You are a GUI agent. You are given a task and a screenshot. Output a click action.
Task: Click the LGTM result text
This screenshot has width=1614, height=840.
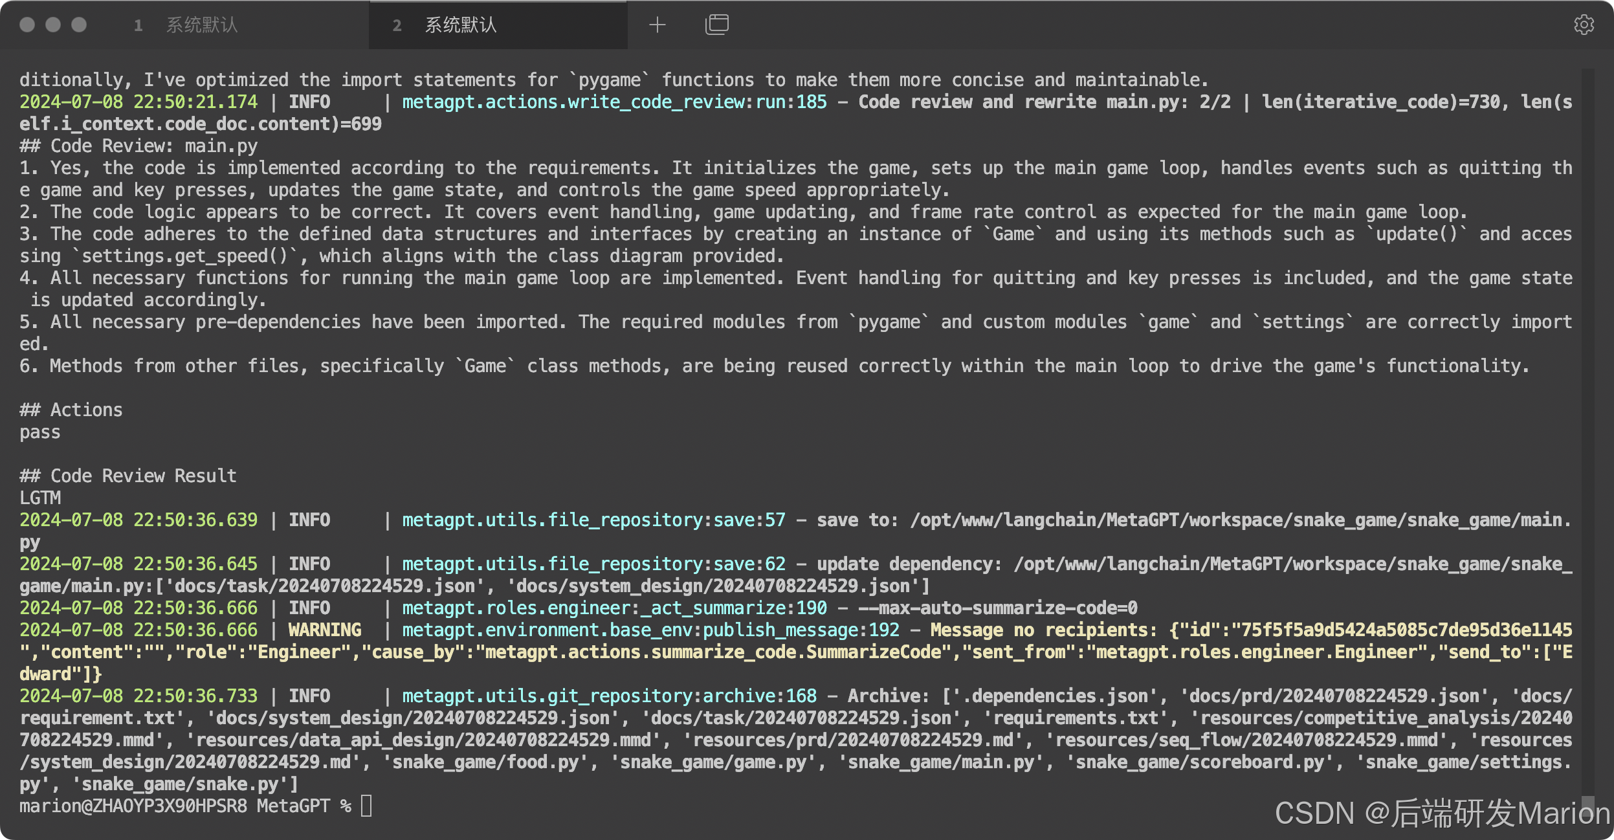pyautogui.click(x=40, y=498)
